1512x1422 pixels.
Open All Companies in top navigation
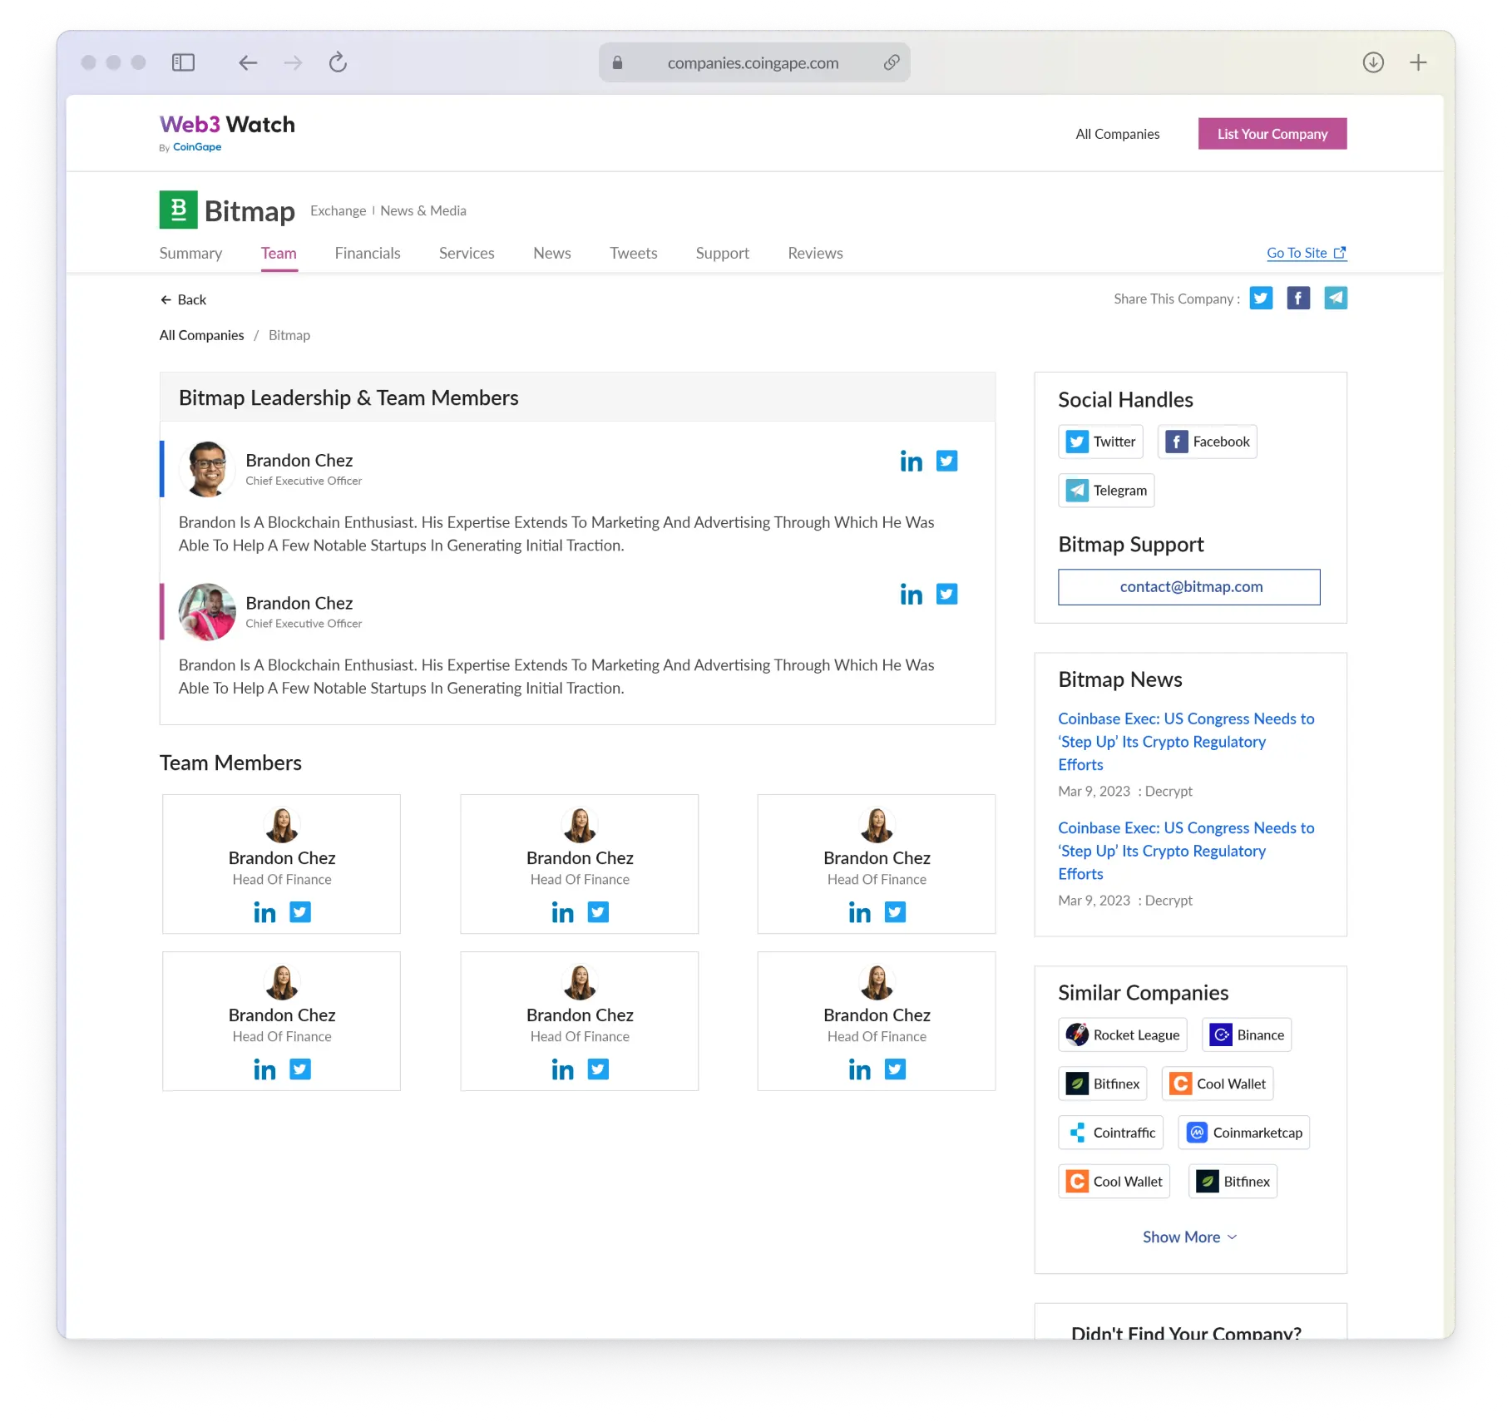(x=1118, y=134)
